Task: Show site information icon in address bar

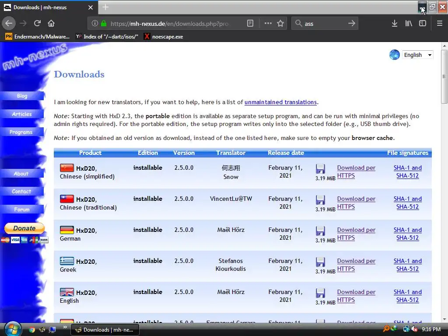Action: [x=95, y=24]
